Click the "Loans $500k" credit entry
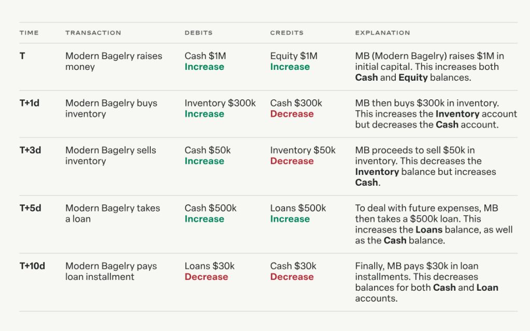530x331 pixels. point(298,208)
